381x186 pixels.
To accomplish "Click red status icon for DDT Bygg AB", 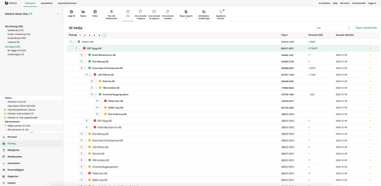I will [84, 48].
